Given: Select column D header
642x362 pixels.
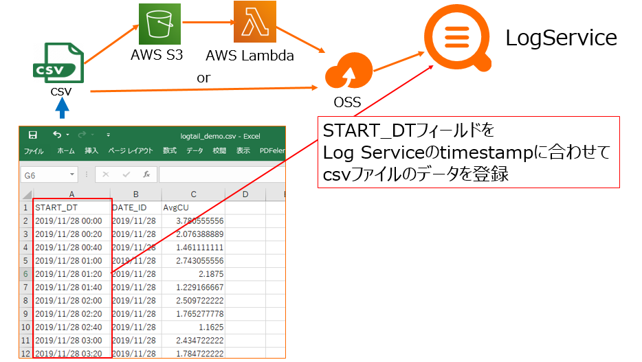Looking at the screenshot, I should click(x=245, y=194).
